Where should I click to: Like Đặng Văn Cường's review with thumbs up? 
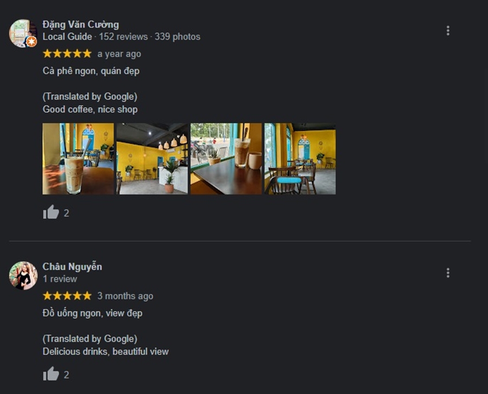[51, 212]
